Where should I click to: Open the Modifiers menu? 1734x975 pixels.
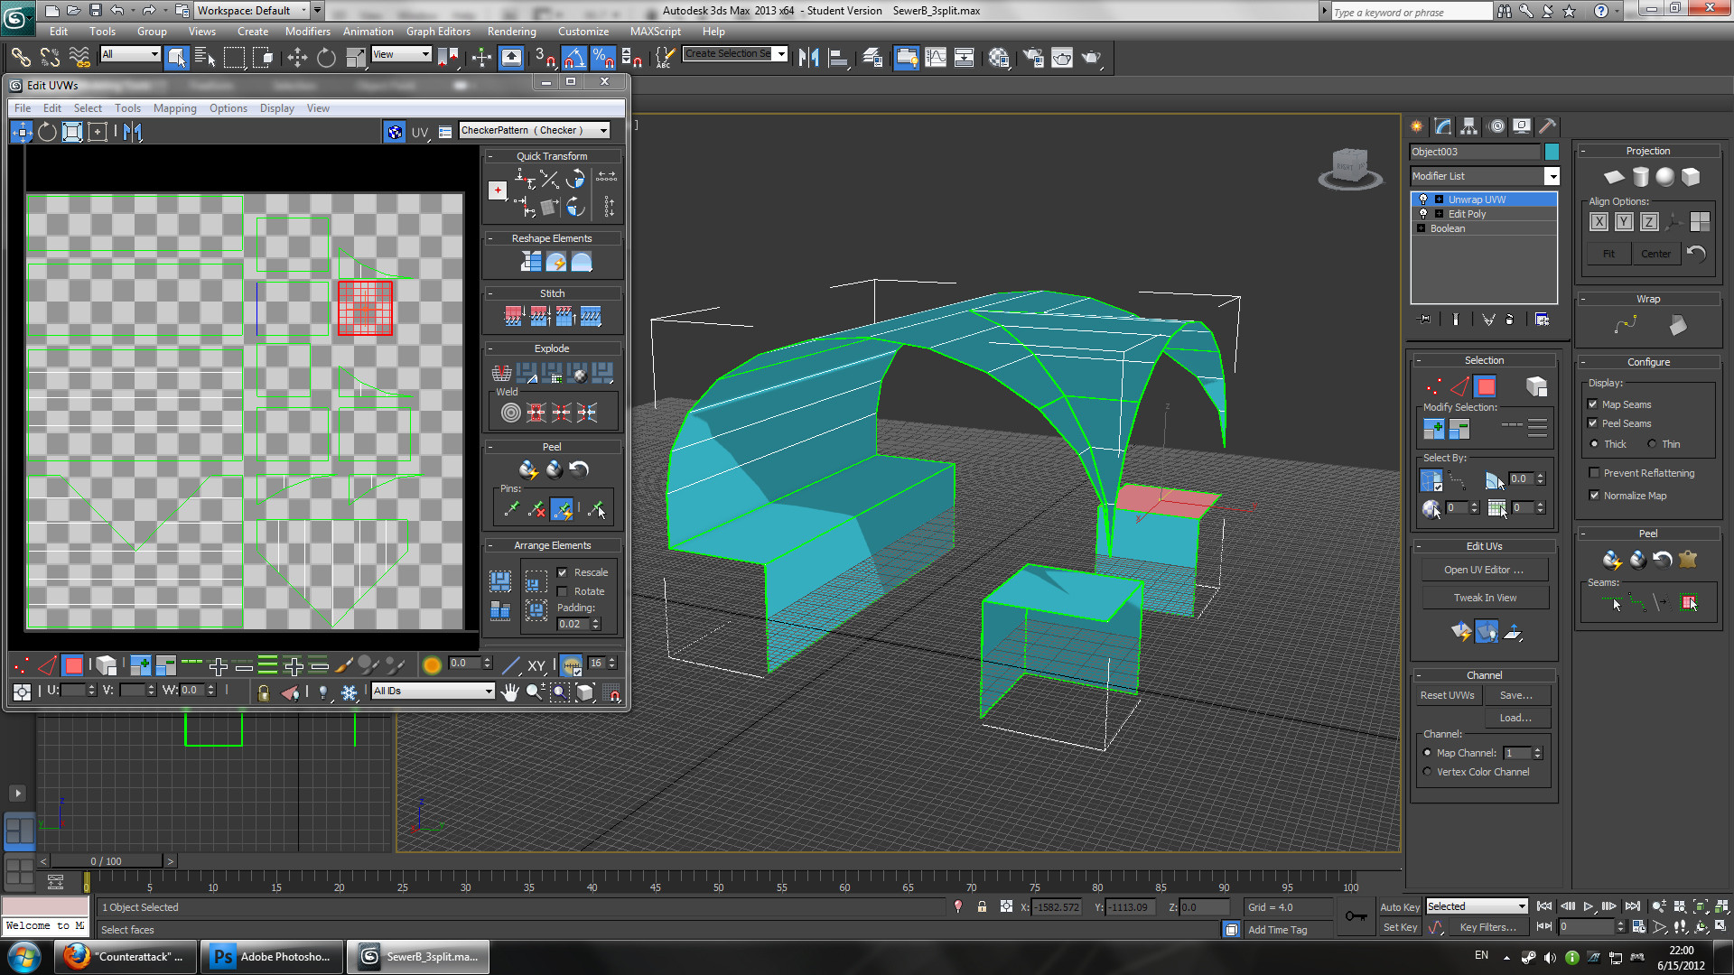click(307, 32)
